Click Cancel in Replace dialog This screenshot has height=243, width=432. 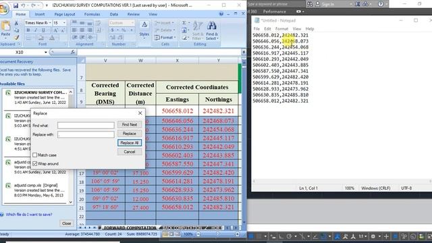(130, 152)
